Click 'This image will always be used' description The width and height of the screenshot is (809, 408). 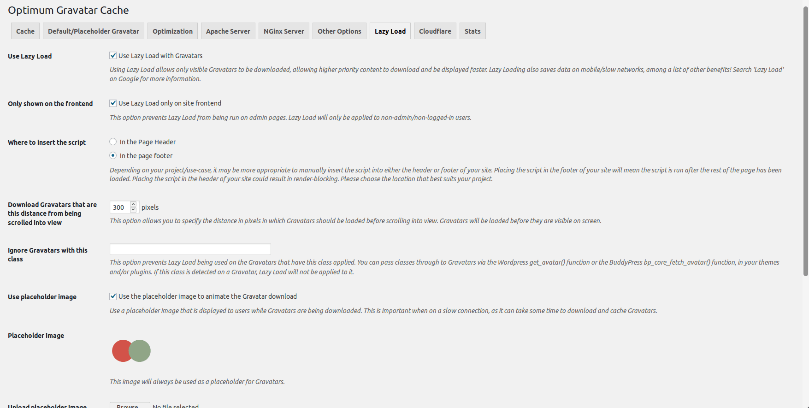pyautogui.click(x=197, y=382)
